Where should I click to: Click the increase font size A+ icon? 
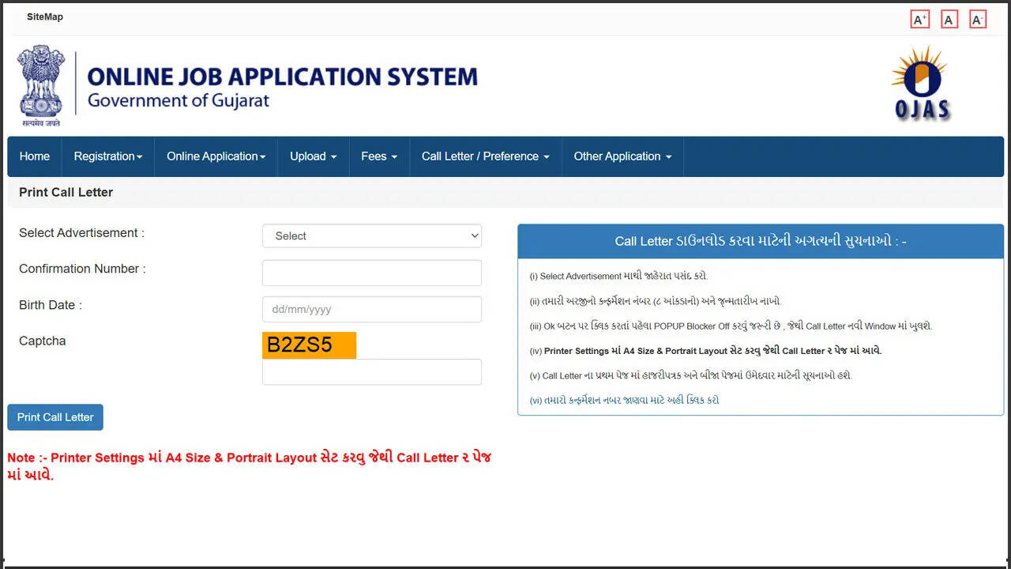click(919, 20)
